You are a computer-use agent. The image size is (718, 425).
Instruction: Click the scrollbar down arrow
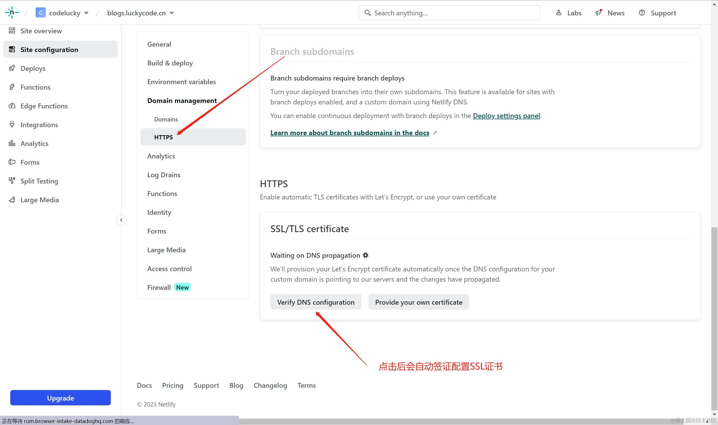tap(714, 414)
